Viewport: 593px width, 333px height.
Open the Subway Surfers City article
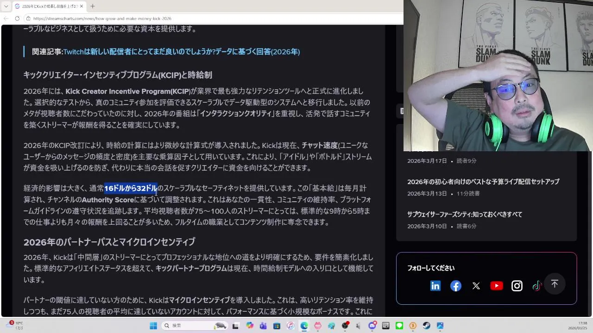tap(465, 215)
